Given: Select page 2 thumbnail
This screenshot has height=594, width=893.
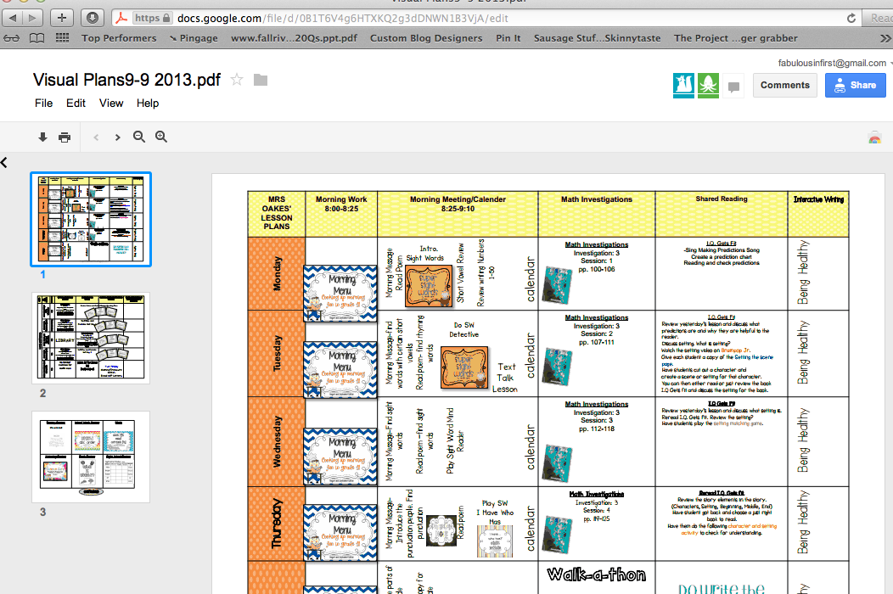Looking at the screenshot, I should tap(91, 339).
